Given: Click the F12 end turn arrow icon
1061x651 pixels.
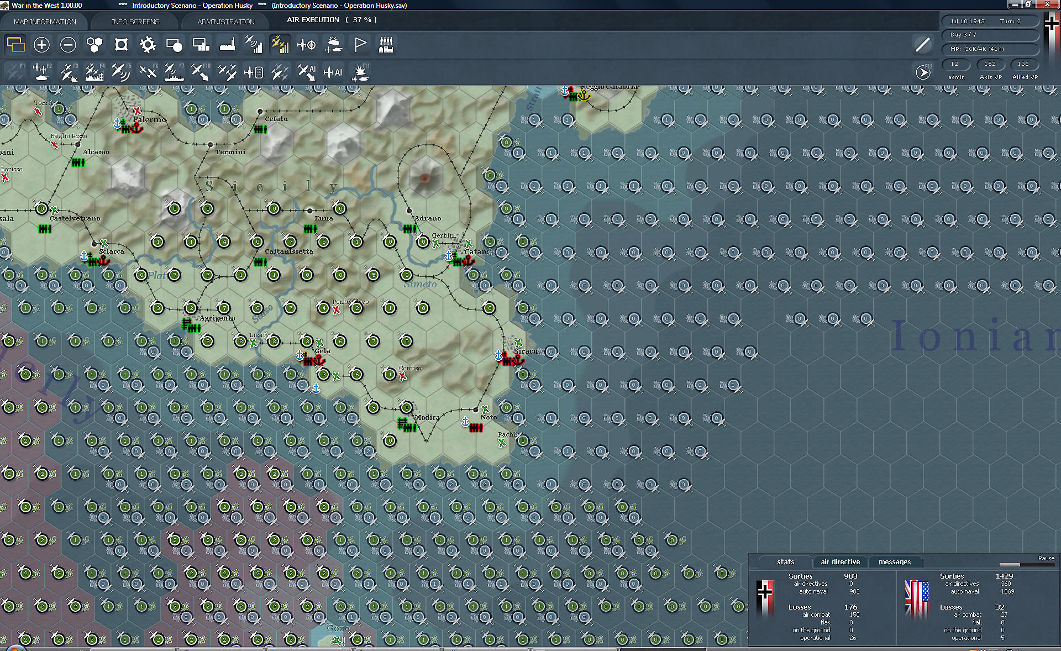Looking at the screenshot, I should click(x=923, y=72).
